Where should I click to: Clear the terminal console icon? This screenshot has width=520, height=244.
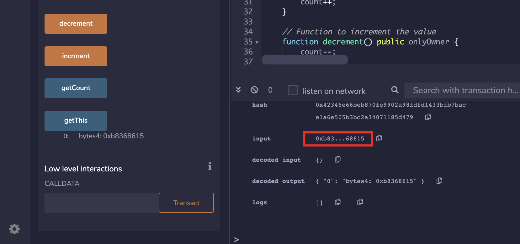click(x=254, y=90)
